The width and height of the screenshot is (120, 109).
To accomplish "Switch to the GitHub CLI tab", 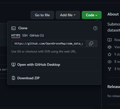I will [x=37, y=35].
